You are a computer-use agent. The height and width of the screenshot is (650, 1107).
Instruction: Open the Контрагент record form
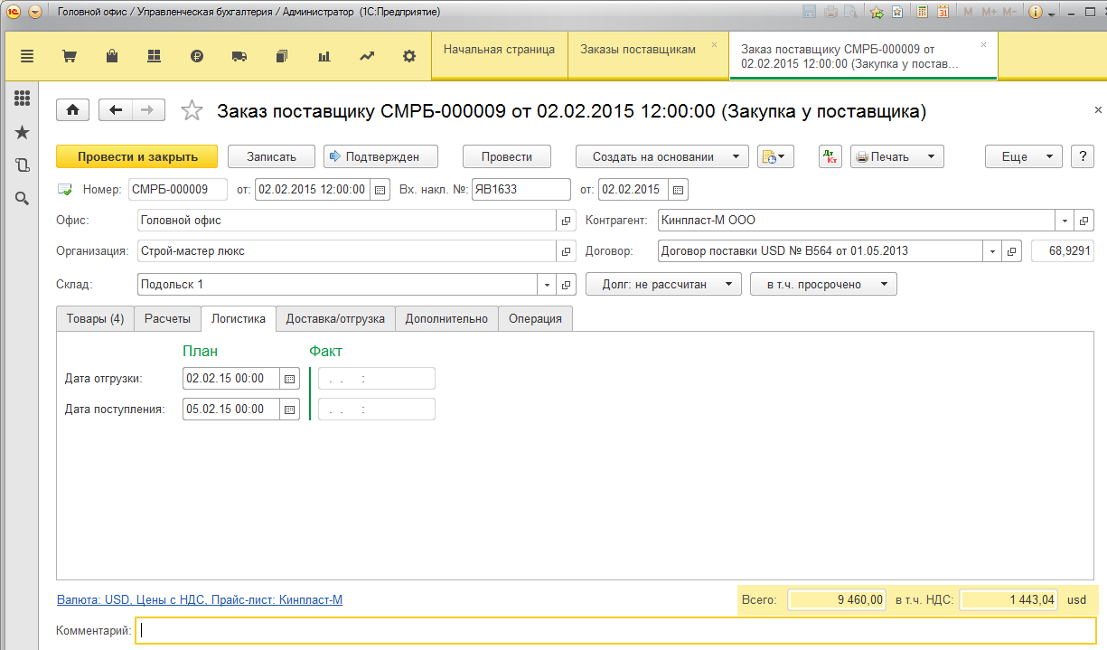coord(1084,221)
